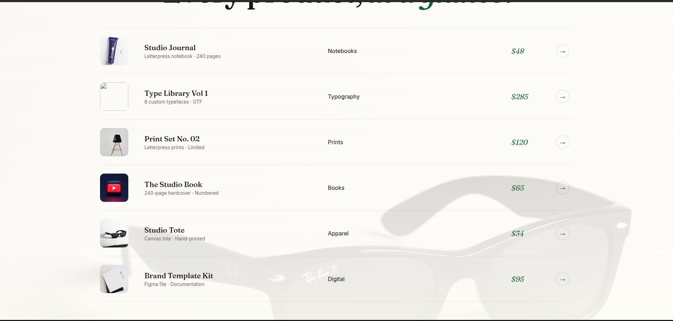Click the Typography category label

click(344, 97)
